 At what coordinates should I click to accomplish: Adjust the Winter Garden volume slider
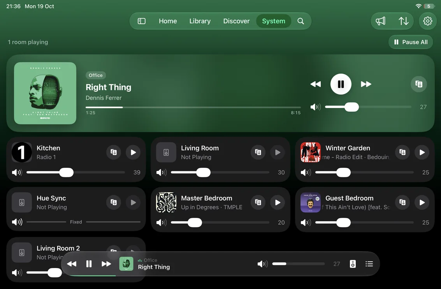tap(364, 172)
